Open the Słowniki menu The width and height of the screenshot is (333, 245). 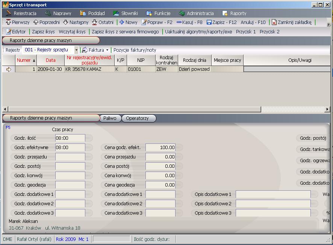(x=125, y=13)
